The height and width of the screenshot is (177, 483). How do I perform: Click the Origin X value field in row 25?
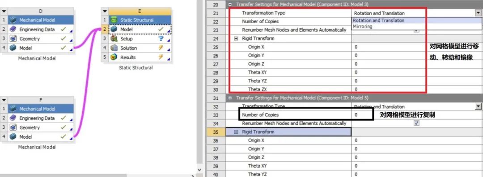[x=417, y=47]
